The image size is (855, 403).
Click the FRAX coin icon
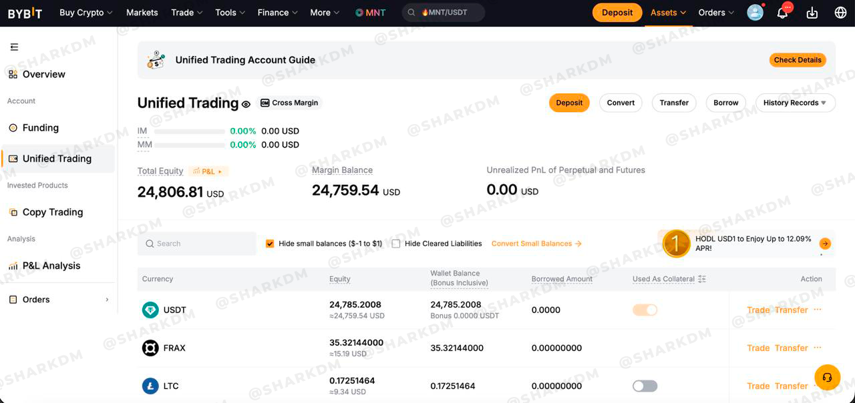pos(150,348)
